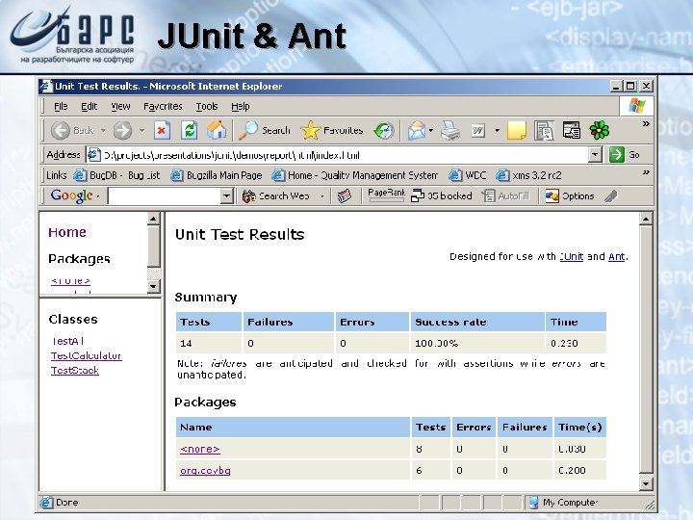
Task: Open the BugDB - Bug List link
Action: pos(116,175)
